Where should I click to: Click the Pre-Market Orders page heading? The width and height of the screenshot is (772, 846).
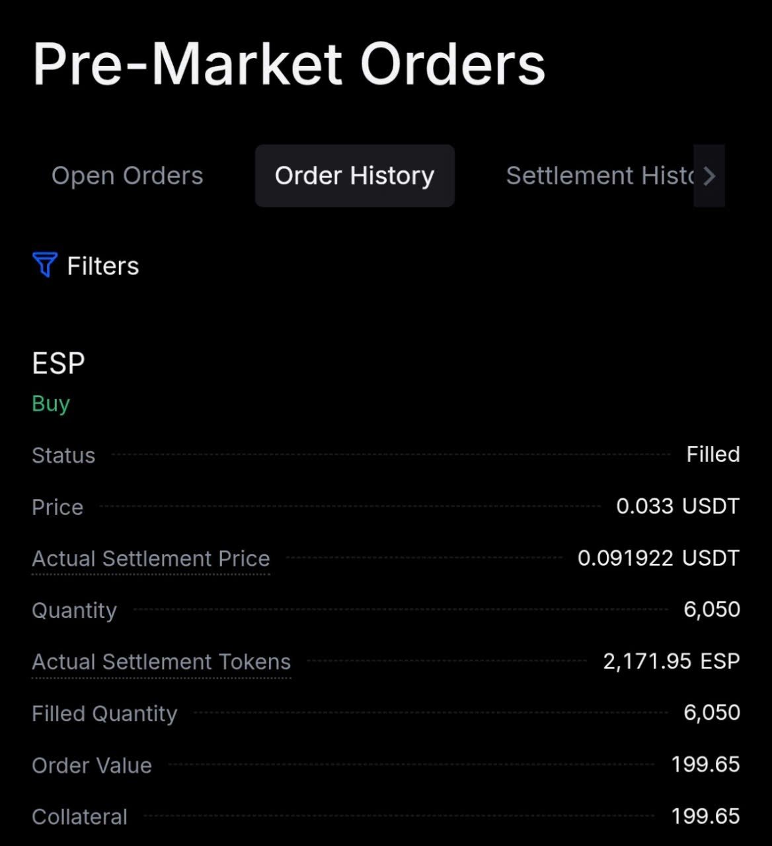click(289, 64)
